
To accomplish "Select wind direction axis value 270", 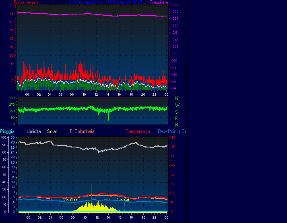I will coord(12,104).
